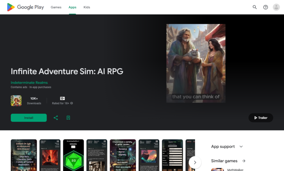Install the Infinite Adventure Sim app

28,118
